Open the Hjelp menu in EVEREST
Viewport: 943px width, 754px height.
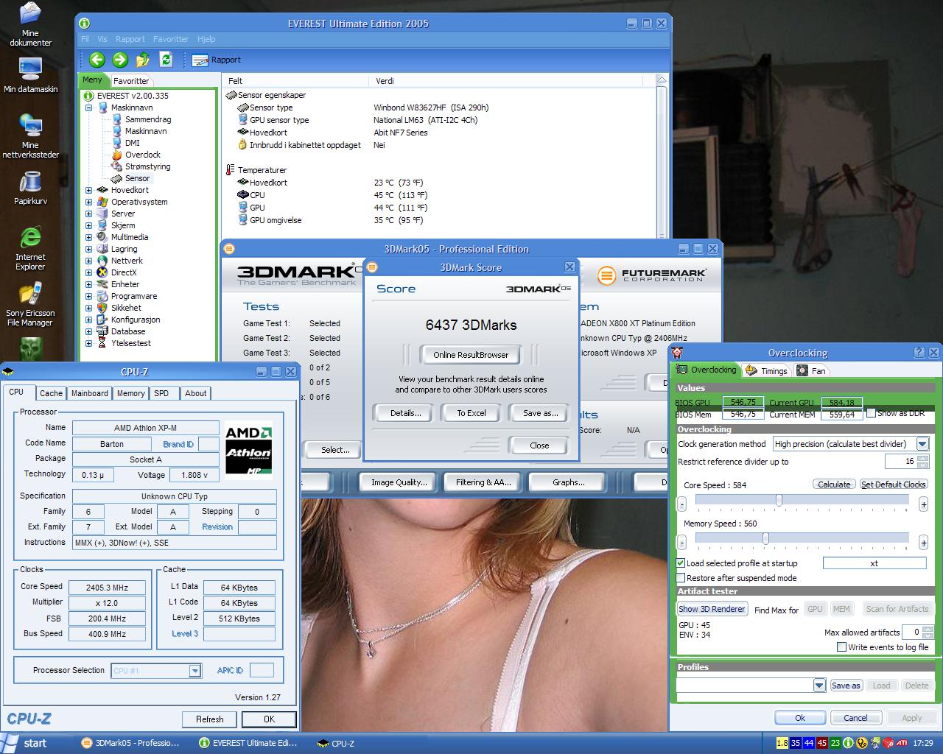[x=206, y=39]
